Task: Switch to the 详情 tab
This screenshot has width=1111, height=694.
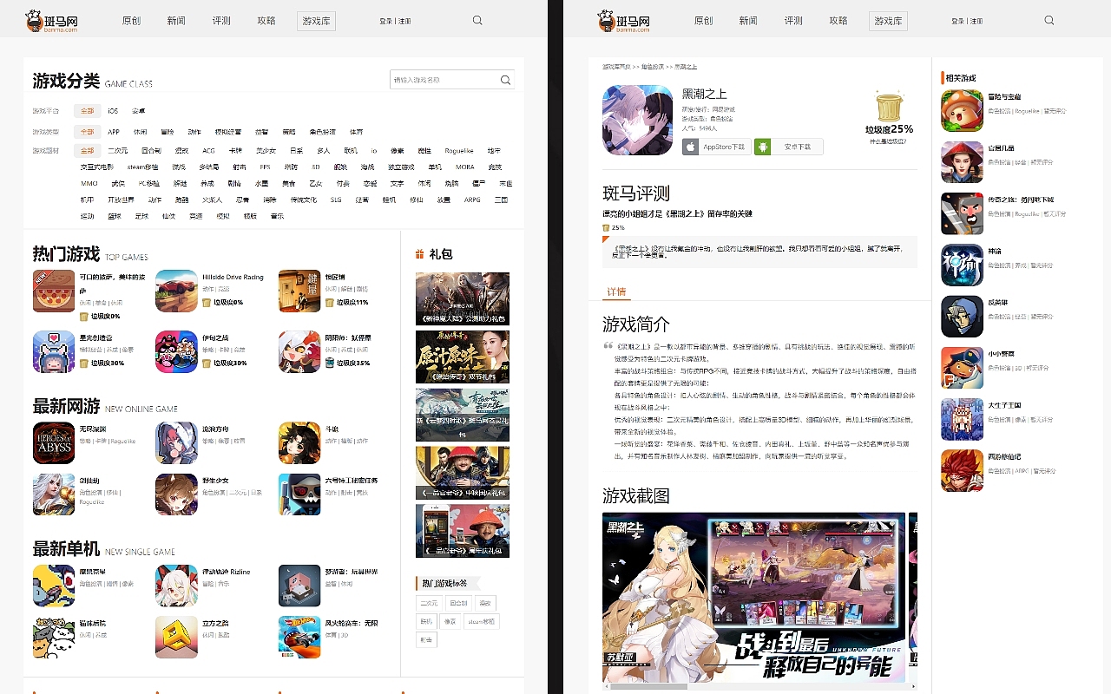Action: coord(616,291)
